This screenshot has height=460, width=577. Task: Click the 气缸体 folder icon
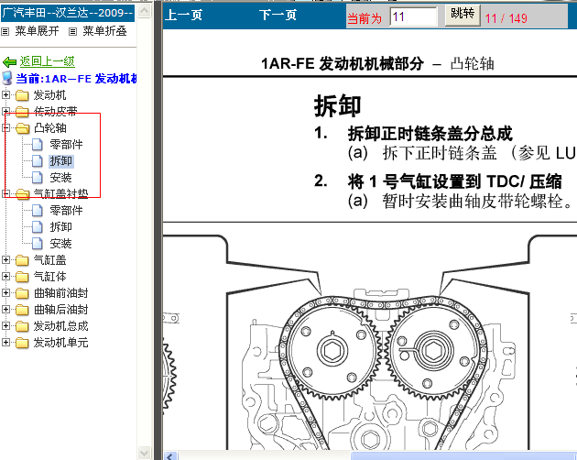pos(22,277)
